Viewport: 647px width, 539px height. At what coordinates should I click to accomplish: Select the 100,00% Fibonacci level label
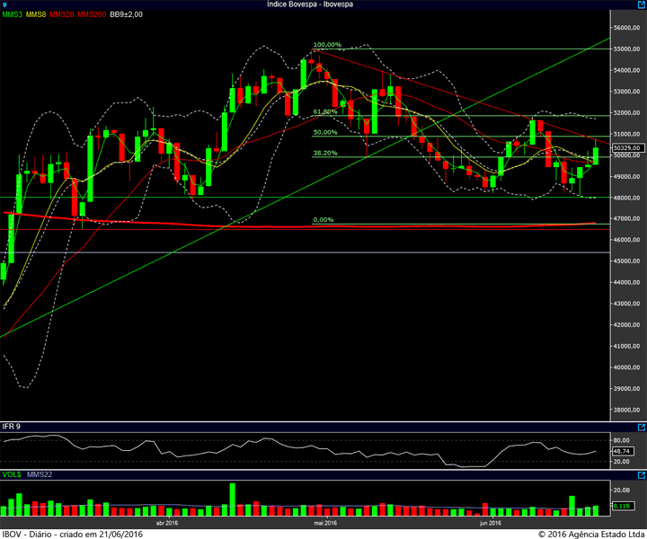[327, 45]
